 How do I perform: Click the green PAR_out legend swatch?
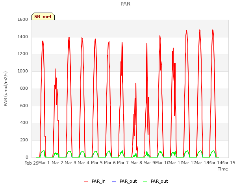pyautogui.click(x=145, y=182)
